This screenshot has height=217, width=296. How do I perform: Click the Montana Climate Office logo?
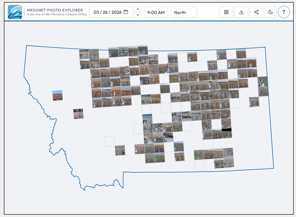click(15, 11)
